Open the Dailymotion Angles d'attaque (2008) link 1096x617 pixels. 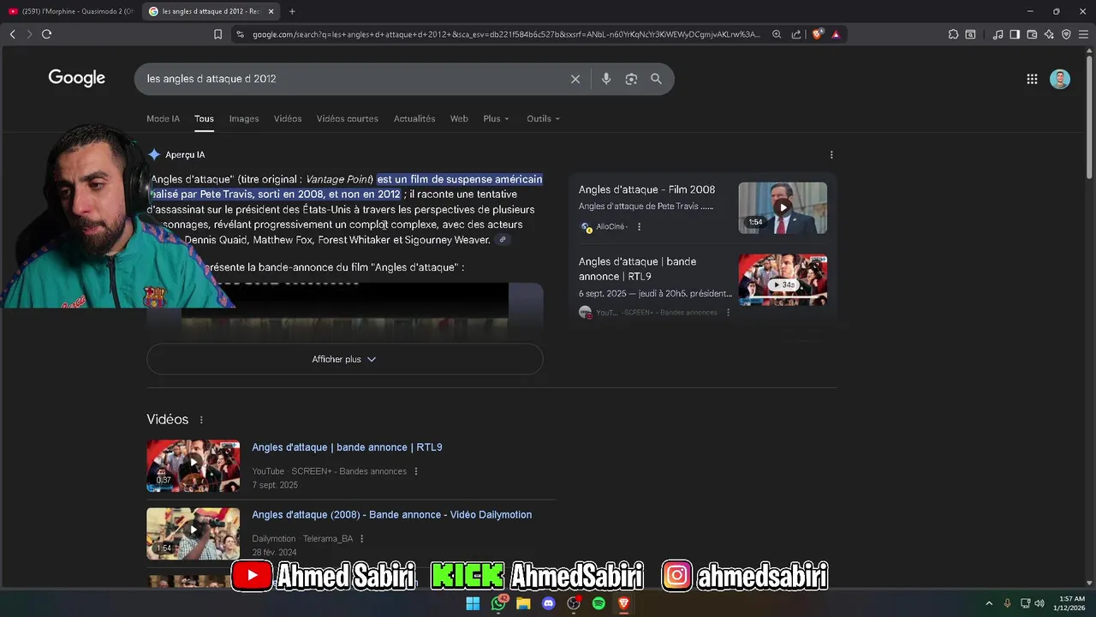click(391, 515)
